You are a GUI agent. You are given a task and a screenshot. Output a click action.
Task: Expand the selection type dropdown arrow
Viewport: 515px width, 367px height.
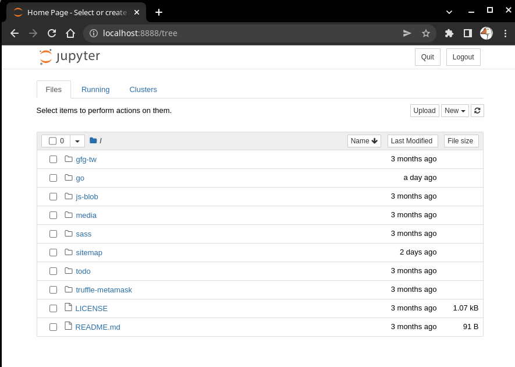pyautogui.click(x=77, y=141)
